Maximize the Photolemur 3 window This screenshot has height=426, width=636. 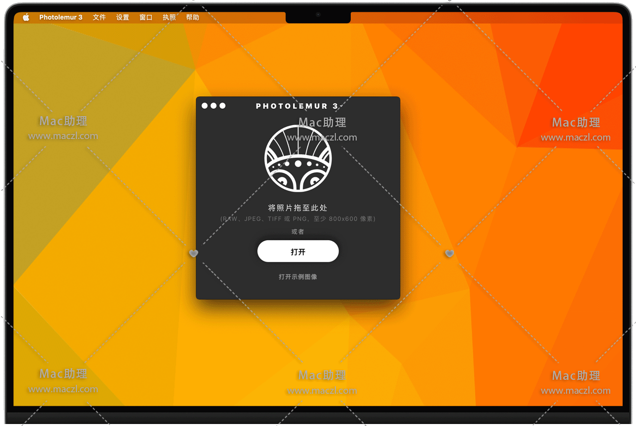[x=223, y=106]
